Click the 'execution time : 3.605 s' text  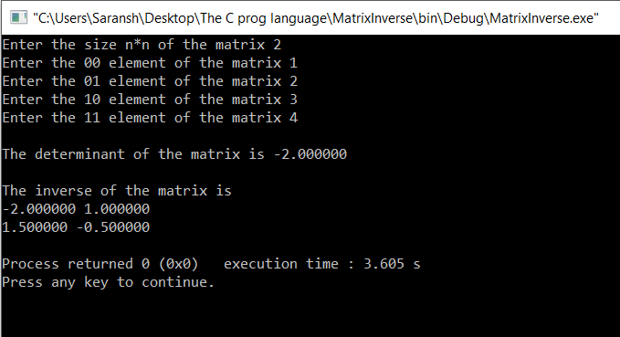321,264
